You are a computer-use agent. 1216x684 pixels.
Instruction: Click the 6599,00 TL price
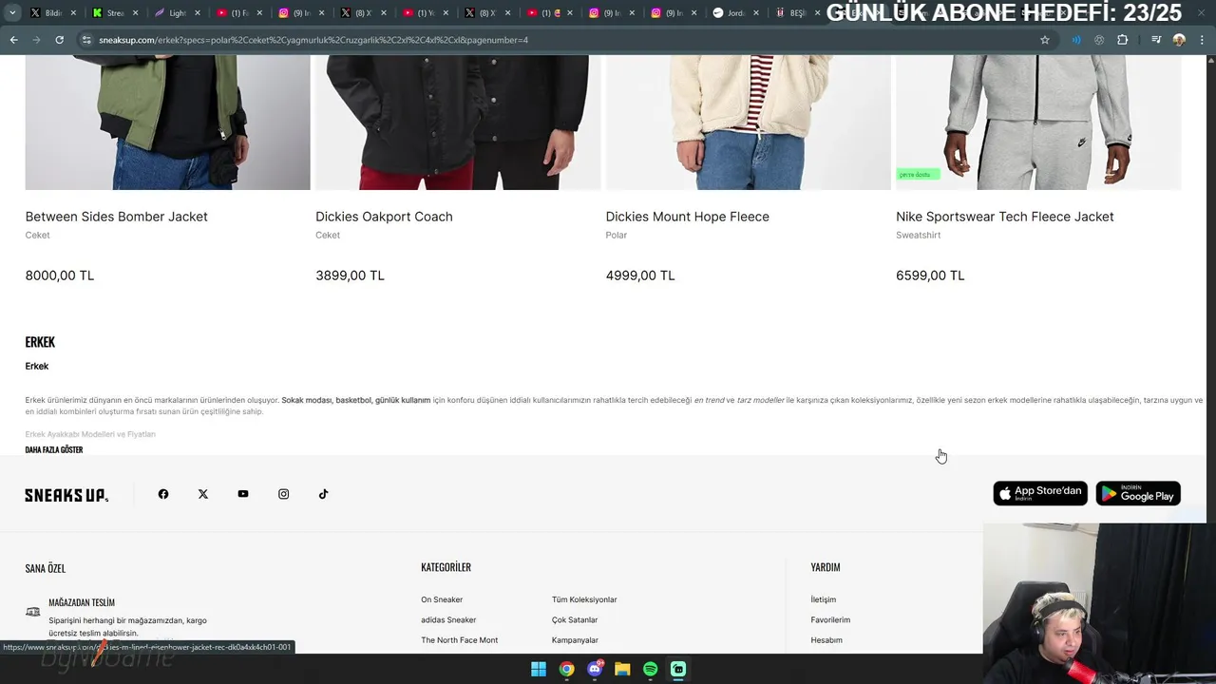point(930,275)
